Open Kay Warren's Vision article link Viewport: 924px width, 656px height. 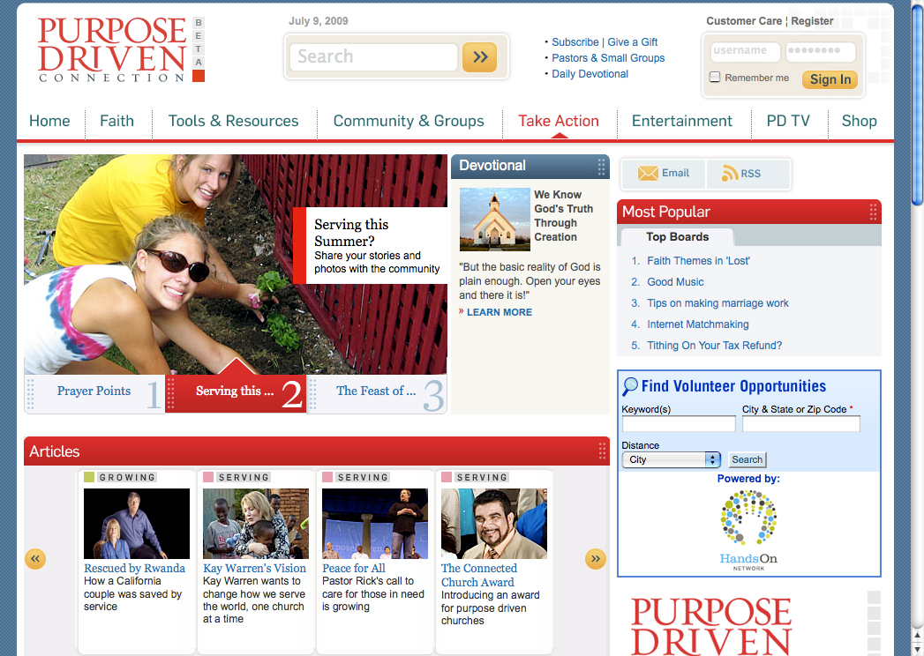coord(254,568)
